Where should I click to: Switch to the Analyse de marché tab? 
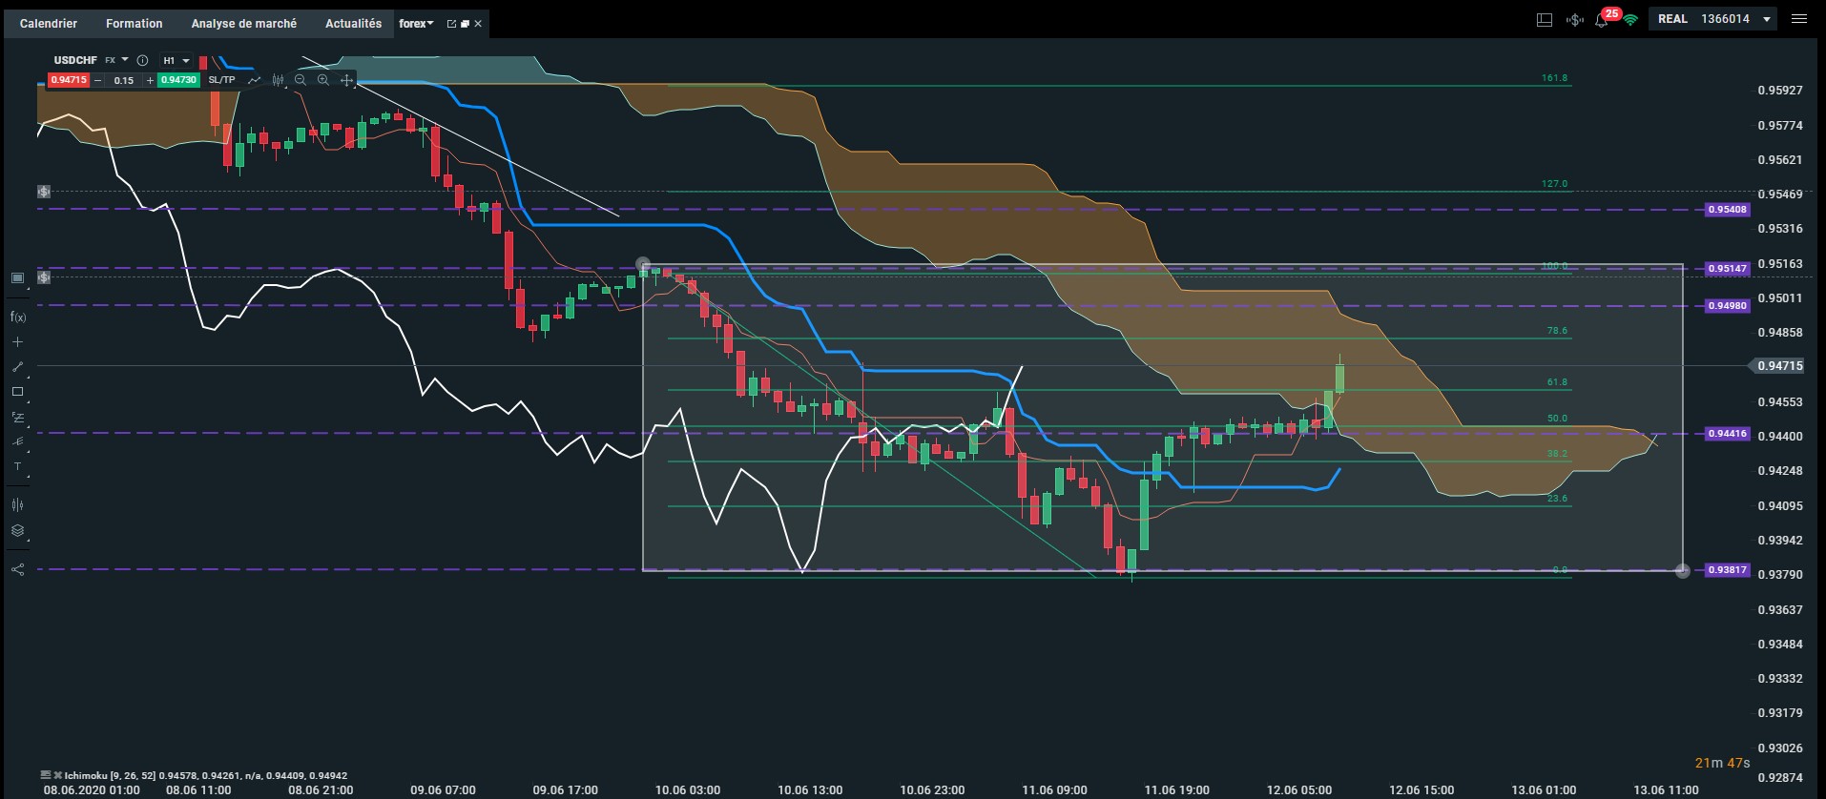pyautogui.click(x=243, y=23)
